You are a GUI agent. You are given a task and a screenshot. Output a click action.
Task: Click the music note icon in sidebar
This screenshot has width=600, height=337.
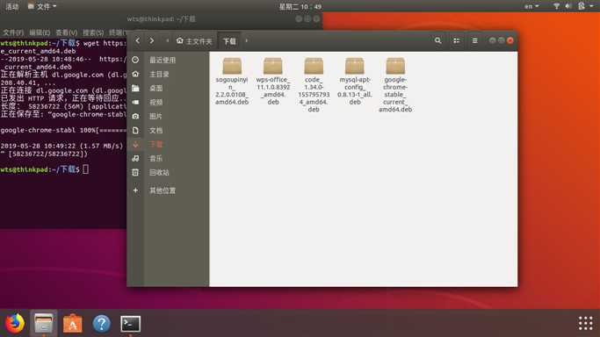point(135,159)
